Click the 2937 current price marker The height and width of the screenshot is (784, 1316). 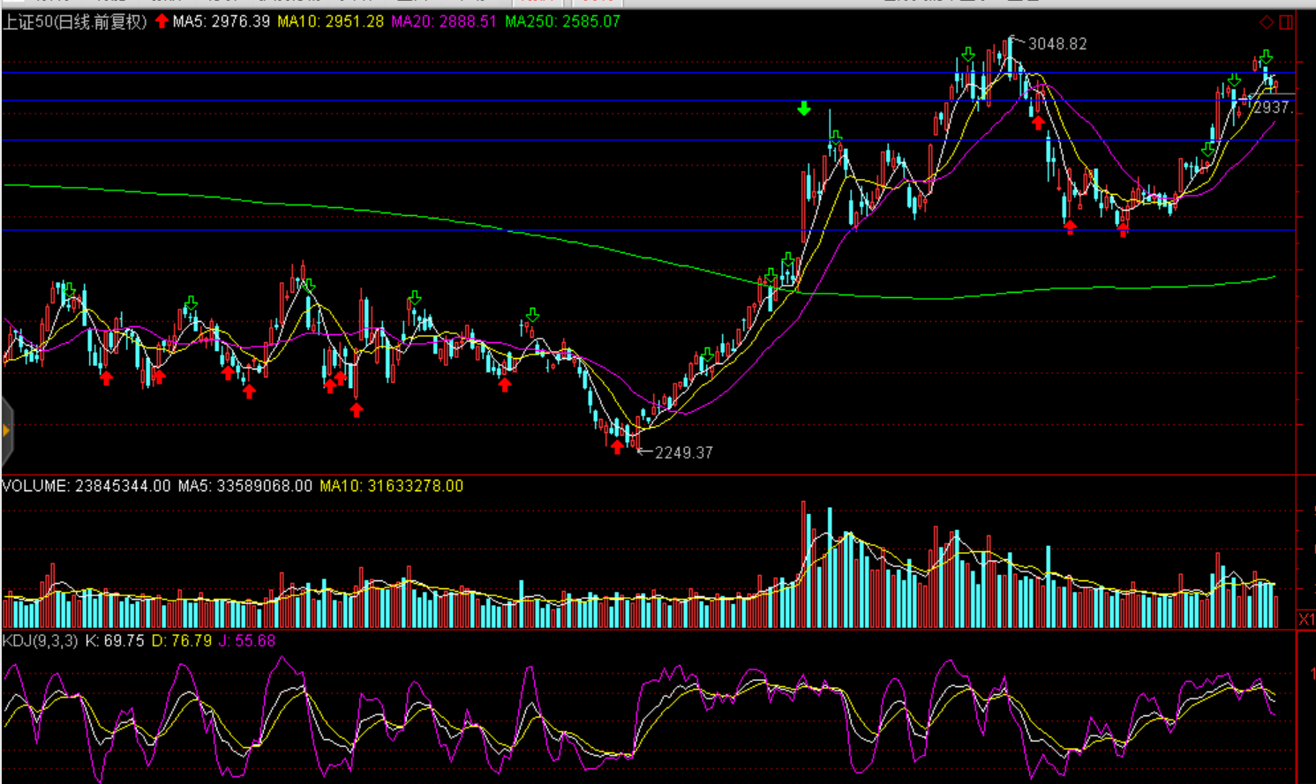(x=1272, y=108)
